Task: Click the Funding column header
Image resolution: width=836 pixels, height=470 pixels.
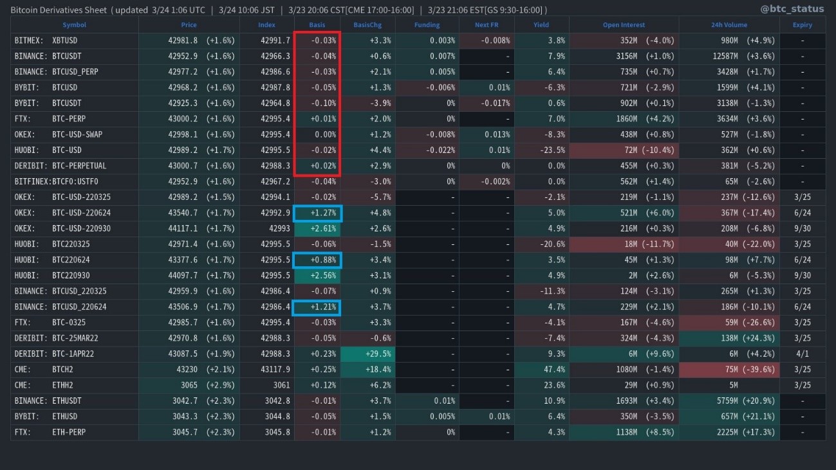Action: [427, 25]
